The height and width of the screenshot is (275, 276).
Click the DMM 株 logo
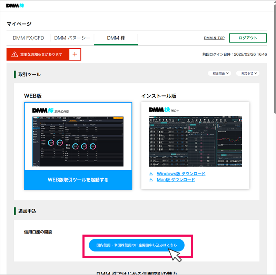[x=15, y=6]
